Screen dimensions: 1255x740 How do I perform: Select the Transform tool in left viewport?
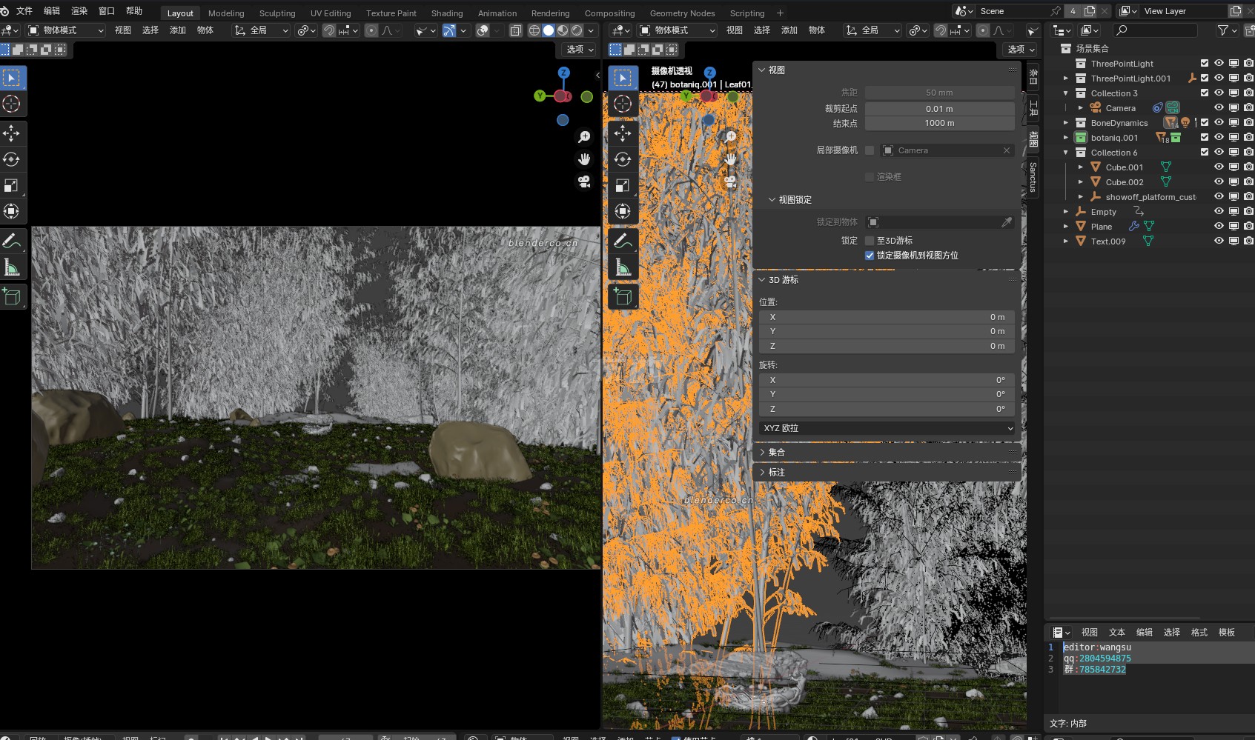tap(12, 211)
